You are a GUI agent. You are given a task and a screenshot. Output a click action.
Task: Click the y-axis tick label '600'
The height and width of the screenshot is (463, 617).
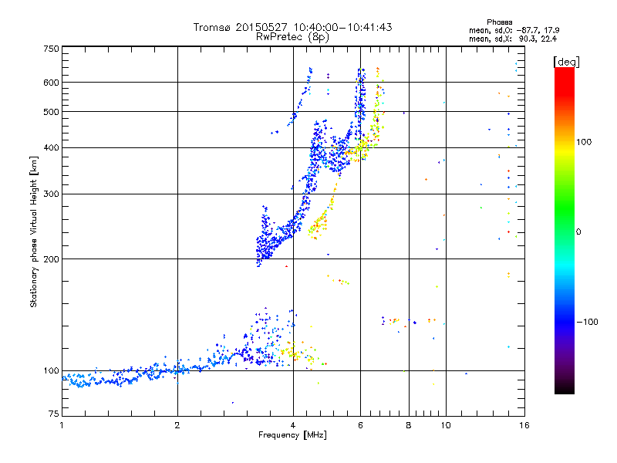pos(51,83)
